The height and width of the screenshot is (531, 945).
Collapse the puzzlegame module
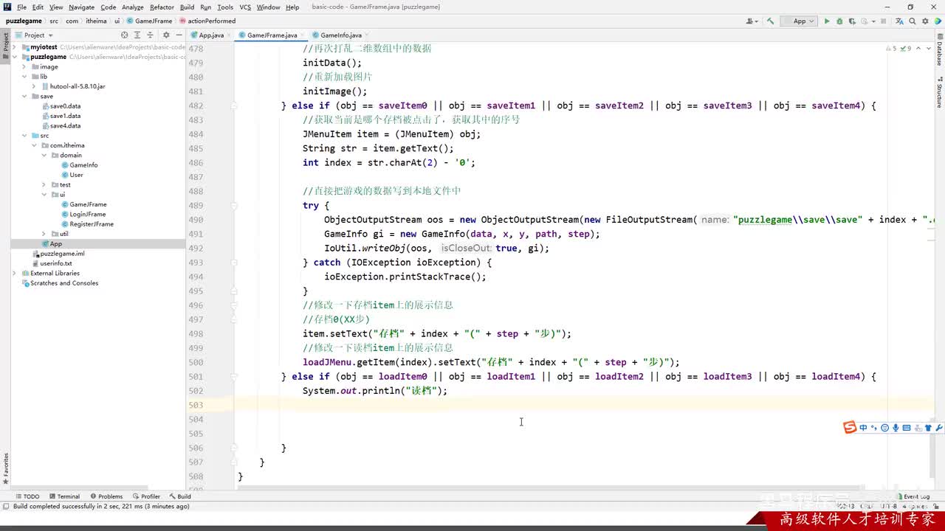tap(15, 57)
